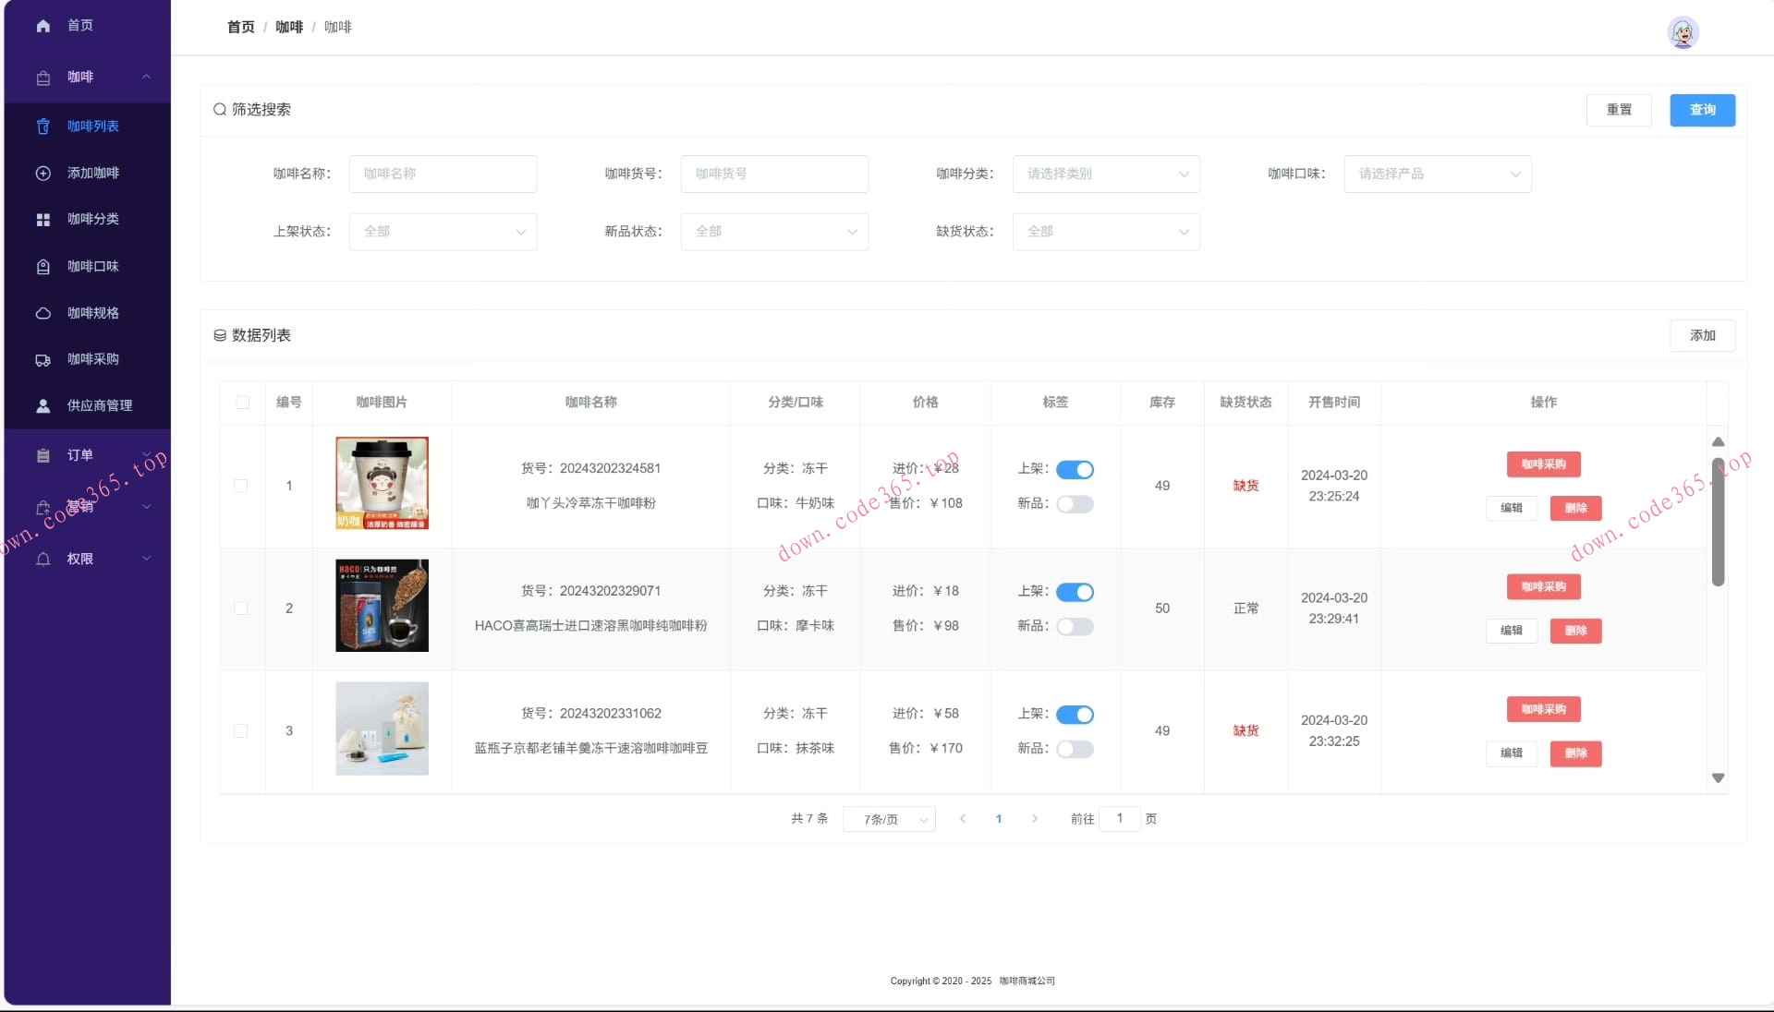Click the 查询 search button
The image size is (1774, 1012).
pyautogui.click(x=1702, y=110)
